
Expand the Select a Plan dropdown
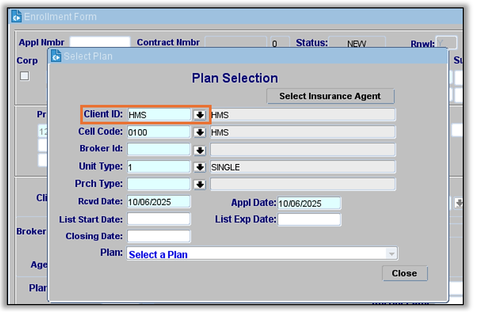pyautogui.click(x=391, y=254)
